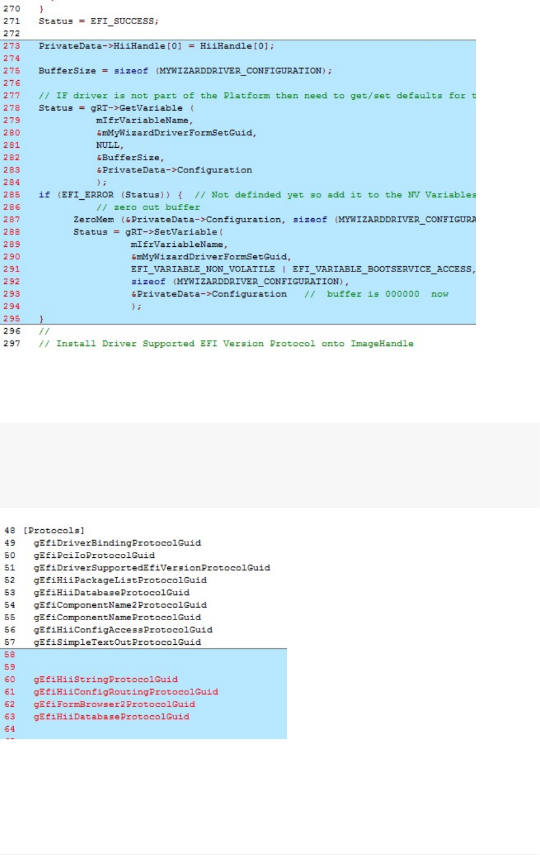Click red 'gEfiHiiConfigRoutingProtocolGuid' on line 61
540x855 pixels.
pyautogui.click(x=126, y=692)
